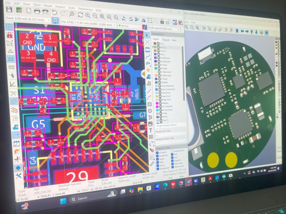Click the Plot icon beside Print
The image size is (286, 214).
click(45, 12)
